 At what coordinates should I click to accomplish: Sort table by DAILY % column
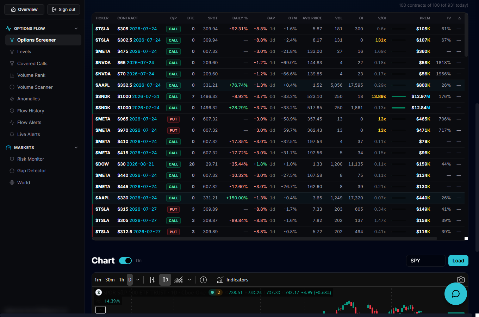coord(240,18)
